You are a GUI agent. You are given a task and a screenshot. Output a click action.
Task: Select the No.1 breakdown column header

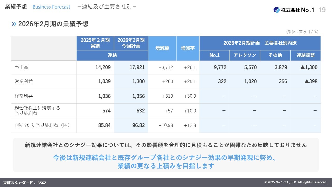pos(215,55)
